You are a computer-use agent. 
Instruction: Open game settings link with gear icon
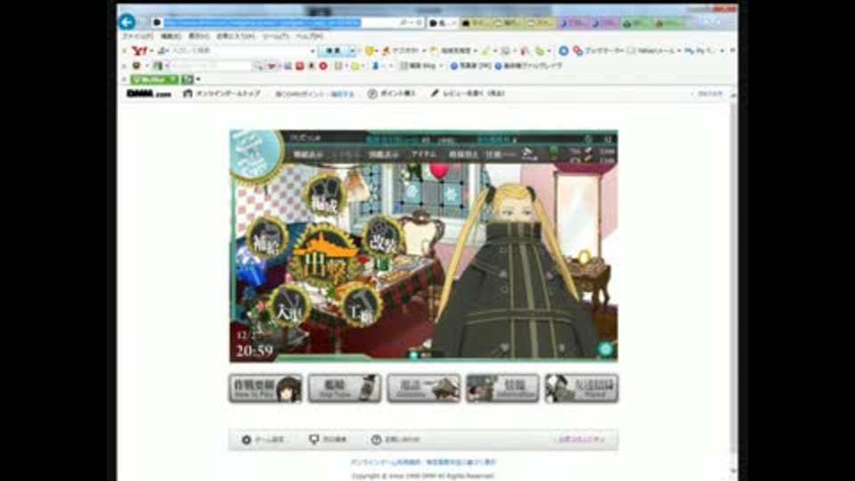pos(263,439)
